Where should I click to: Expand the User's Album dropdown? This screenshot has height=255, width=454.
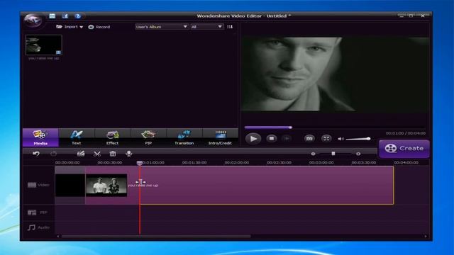162,27
